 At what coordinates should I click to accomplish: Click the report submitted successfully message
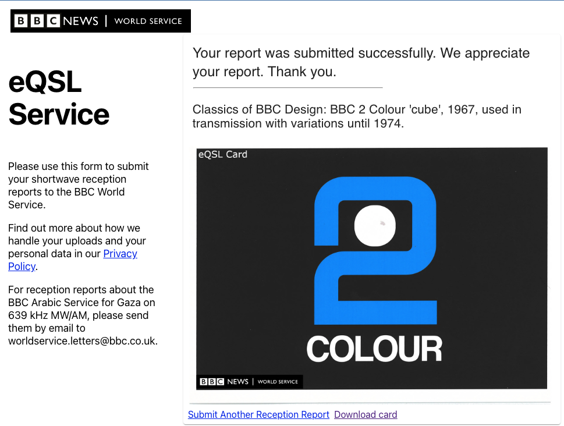(361, 62)
